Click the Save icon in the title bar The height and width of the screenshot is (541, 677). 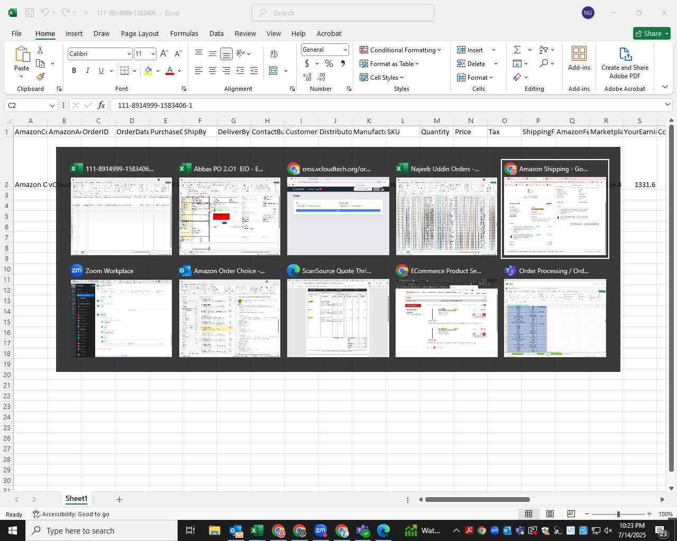[30, 13]
